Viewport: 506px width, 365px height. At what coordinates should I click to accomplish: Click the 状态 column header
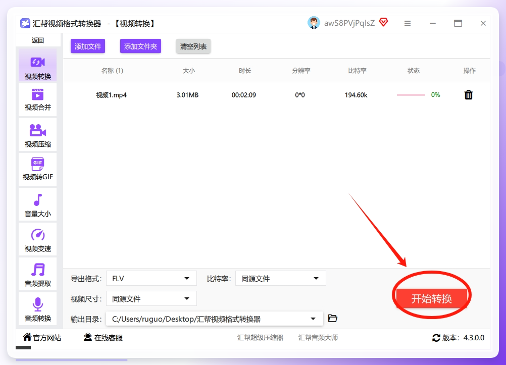tap(414, 71)
